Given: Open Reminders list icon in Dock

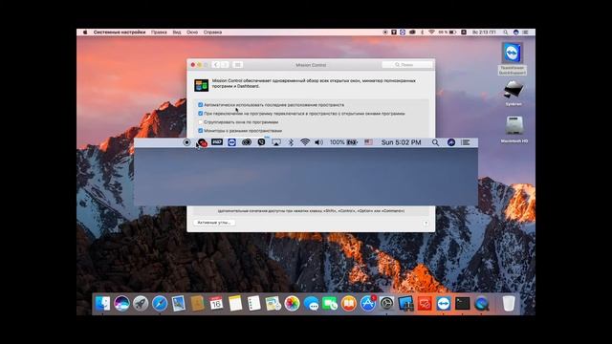Looking at the screenshot, I should [x=254, y=303].
